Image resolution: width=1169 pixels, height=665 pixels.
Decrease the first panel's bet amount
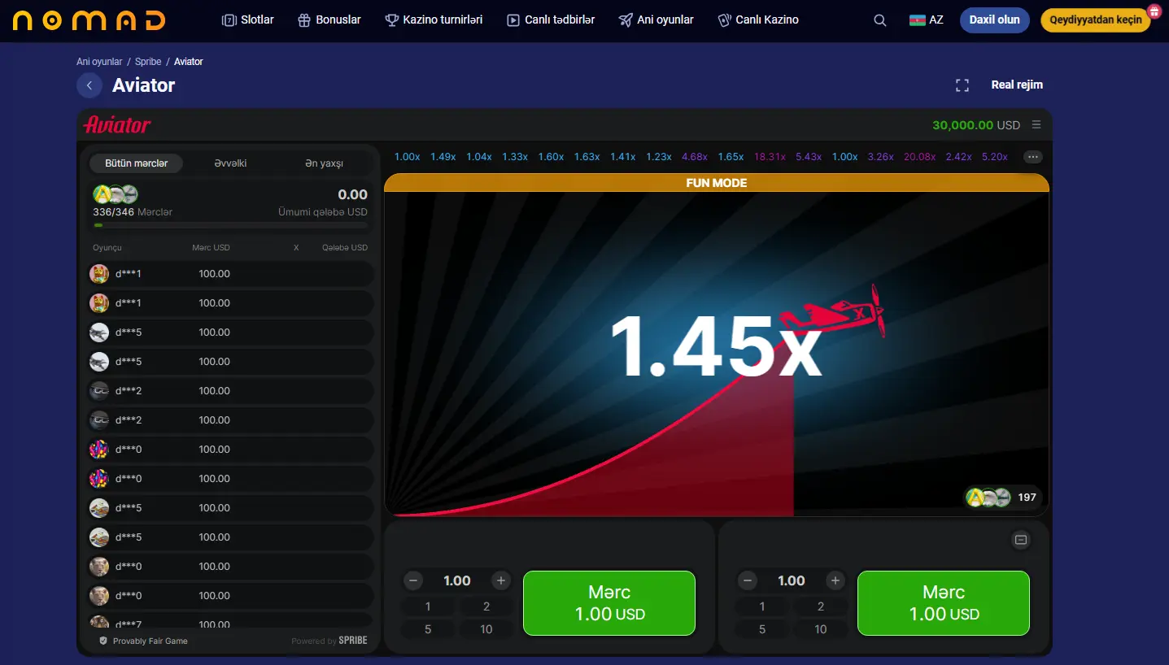point(413,580)
